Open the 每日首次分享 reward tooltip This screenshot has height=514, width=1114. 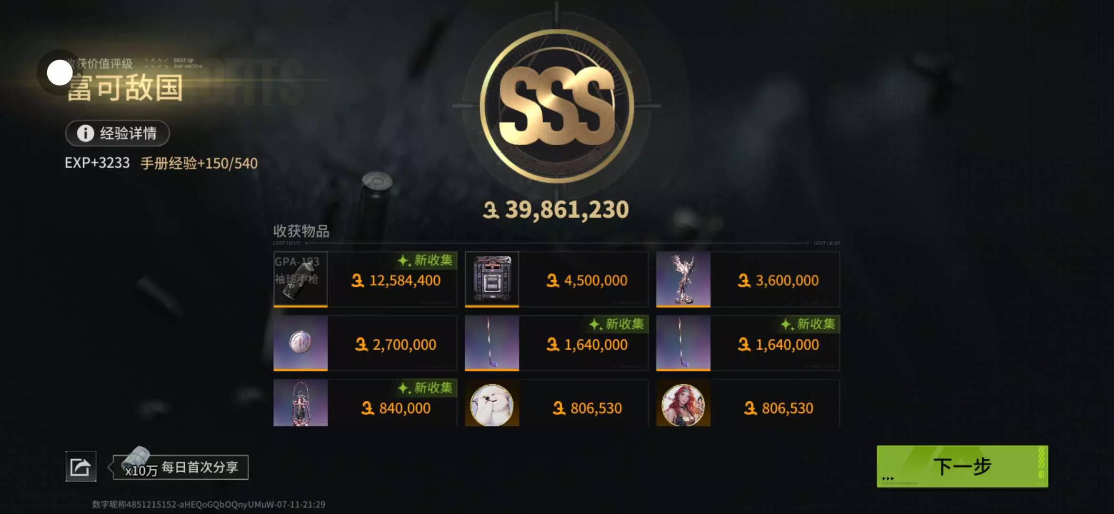[x=180, y=467]
